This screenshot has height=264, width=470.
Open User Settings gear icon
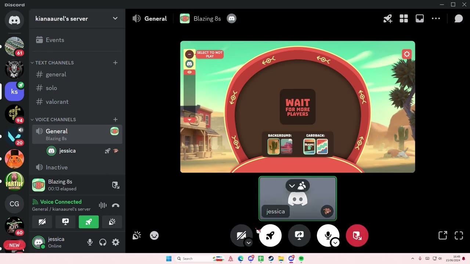click(x=116, y=242)
